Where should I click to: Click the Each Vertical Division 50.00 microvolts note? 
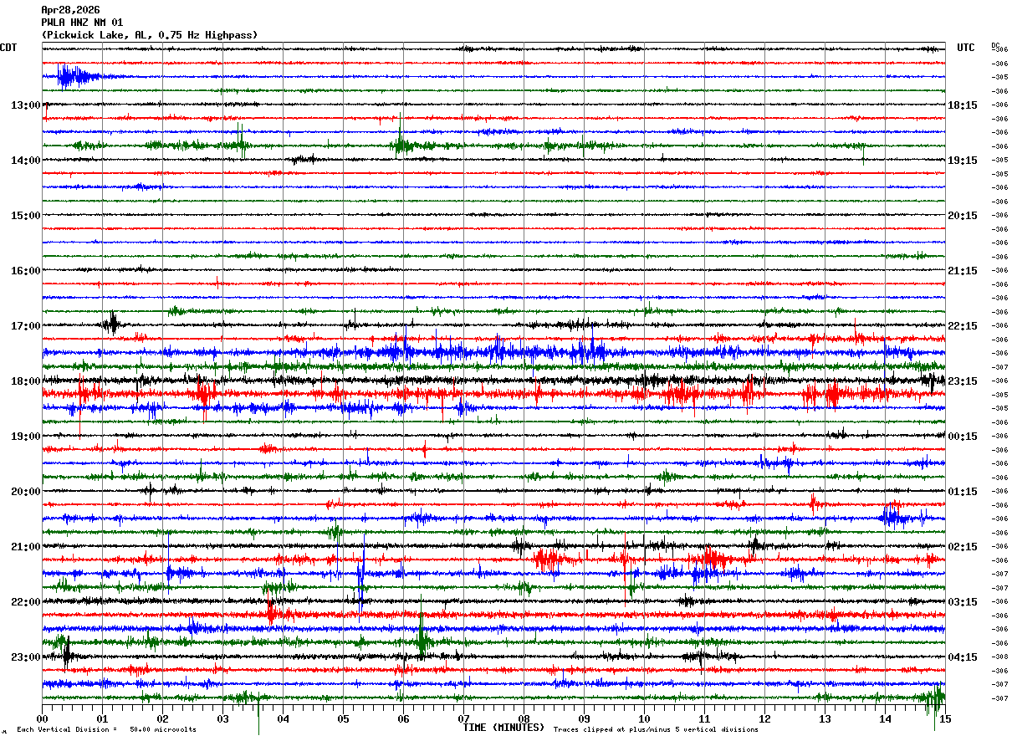tap(106, 729)
